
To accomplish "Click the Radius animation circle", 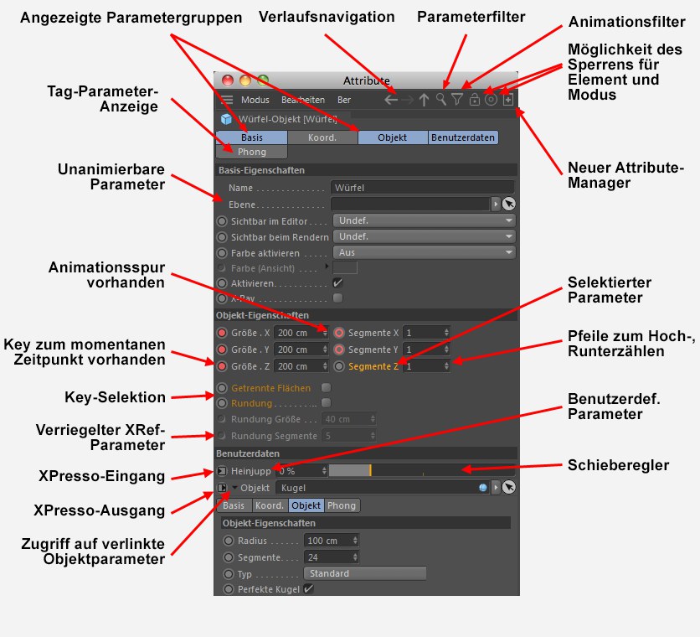I will pyautogui.click(x=229, y=541).
